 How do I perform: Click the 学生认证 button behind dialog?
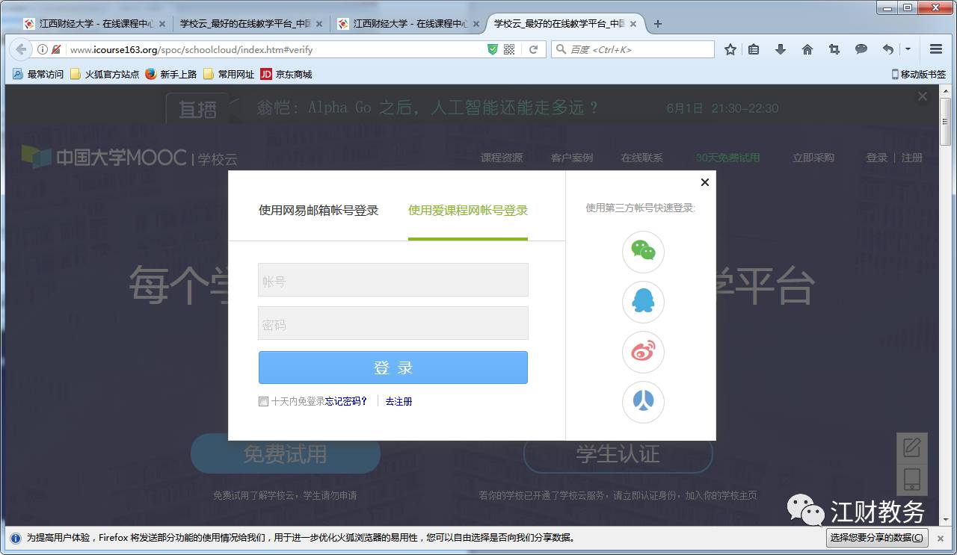[x=618, y=453]
